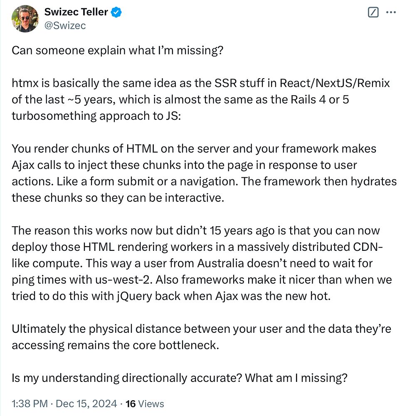This screenshot has width=402, height=416.
Task: Click the Swizec Teller display name
Action: [76, 13]
